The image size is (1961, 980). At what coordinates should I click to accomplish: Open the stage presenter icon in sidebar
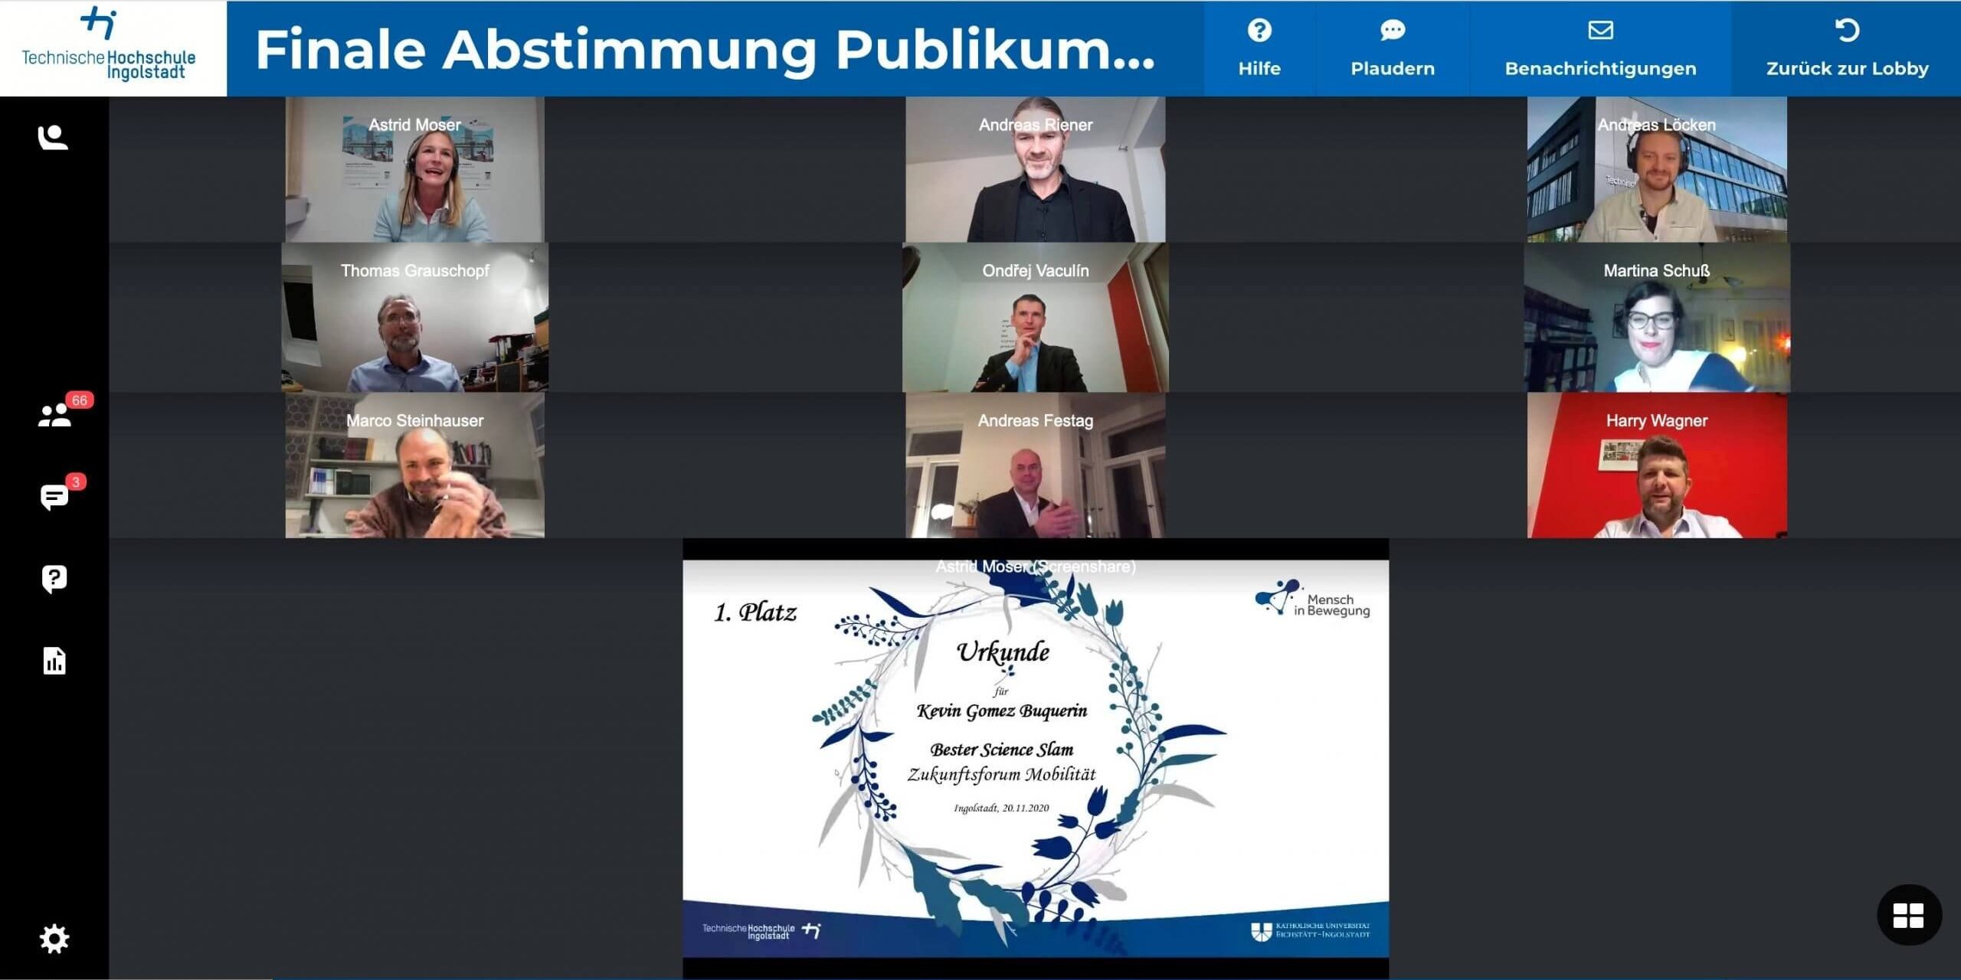coord(53,138)
